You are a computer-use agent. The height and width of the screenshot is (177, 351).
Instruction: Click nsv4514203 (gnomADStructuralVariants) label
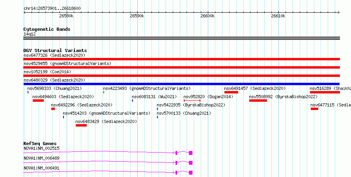(106, 113)
